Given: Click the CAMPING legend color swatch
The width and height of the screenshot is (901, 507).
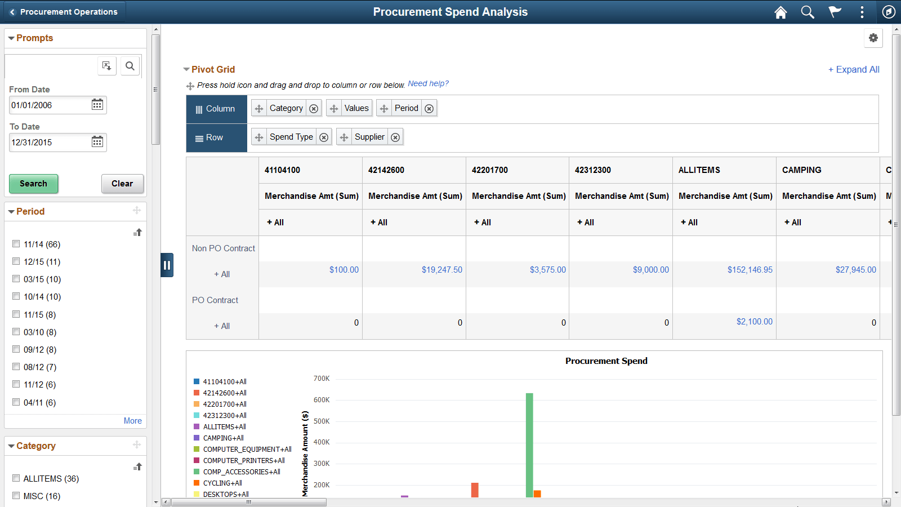Looking at the screenshot, I should pyautogui.click(x=196, y=438).
